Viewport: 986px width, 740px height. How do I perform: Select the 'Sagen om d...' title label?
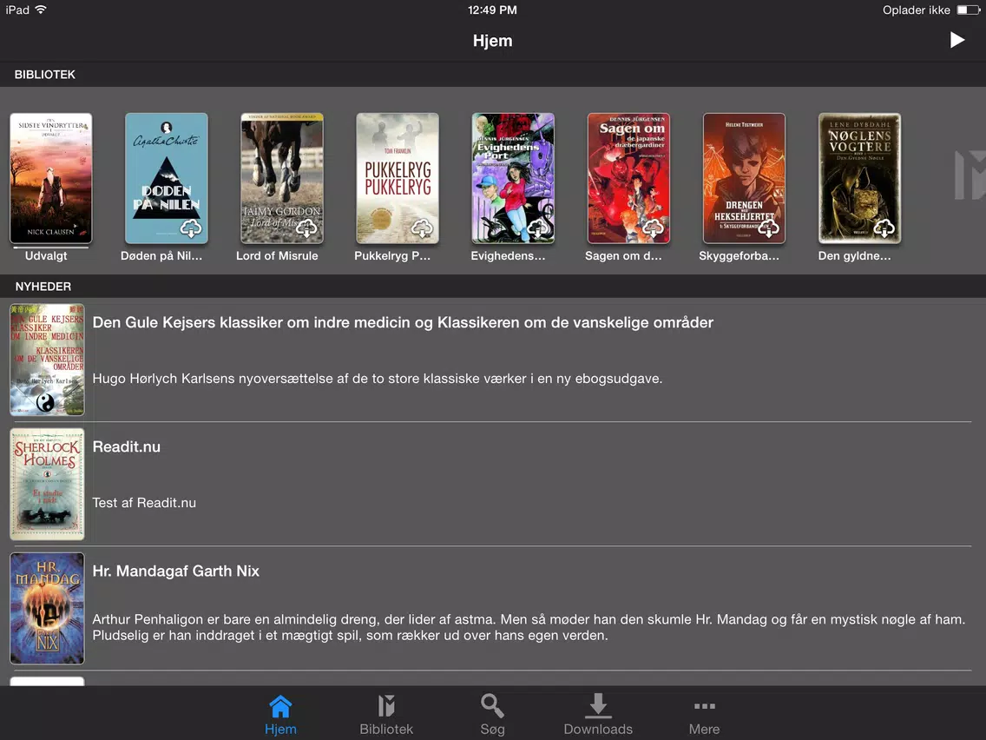[623, 255]
